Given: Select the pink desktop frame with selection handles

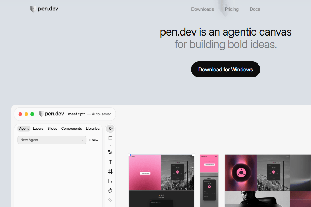Looking at the screenshot, I should 161,181.
